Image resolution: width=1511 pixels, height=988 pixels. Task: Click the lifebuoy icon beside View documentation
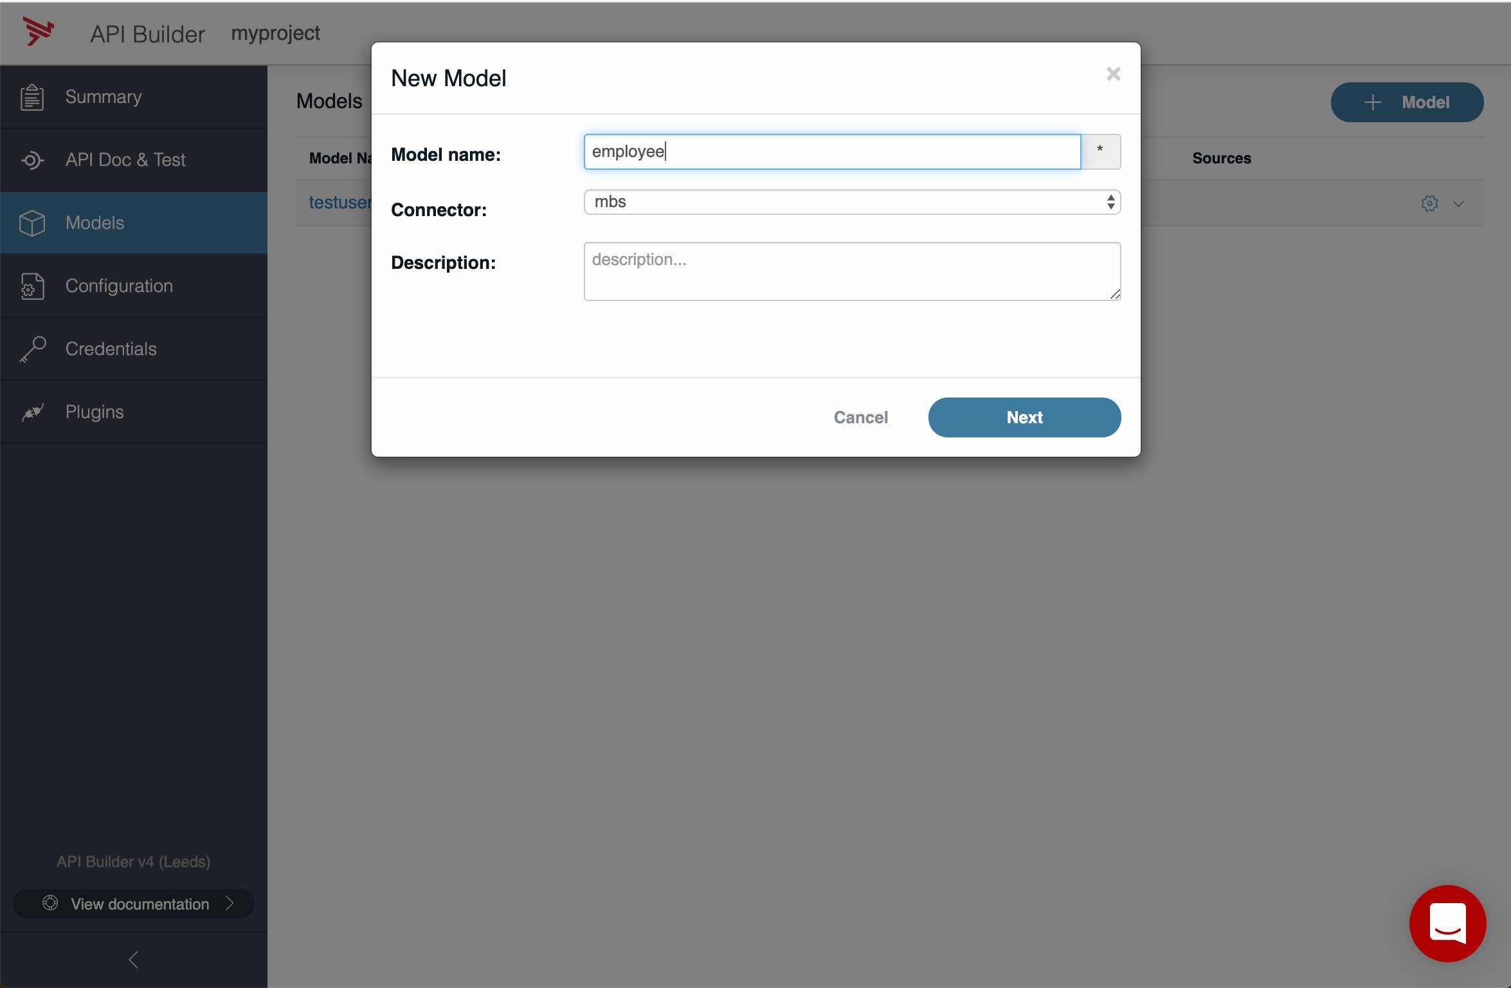pos(50,903)
